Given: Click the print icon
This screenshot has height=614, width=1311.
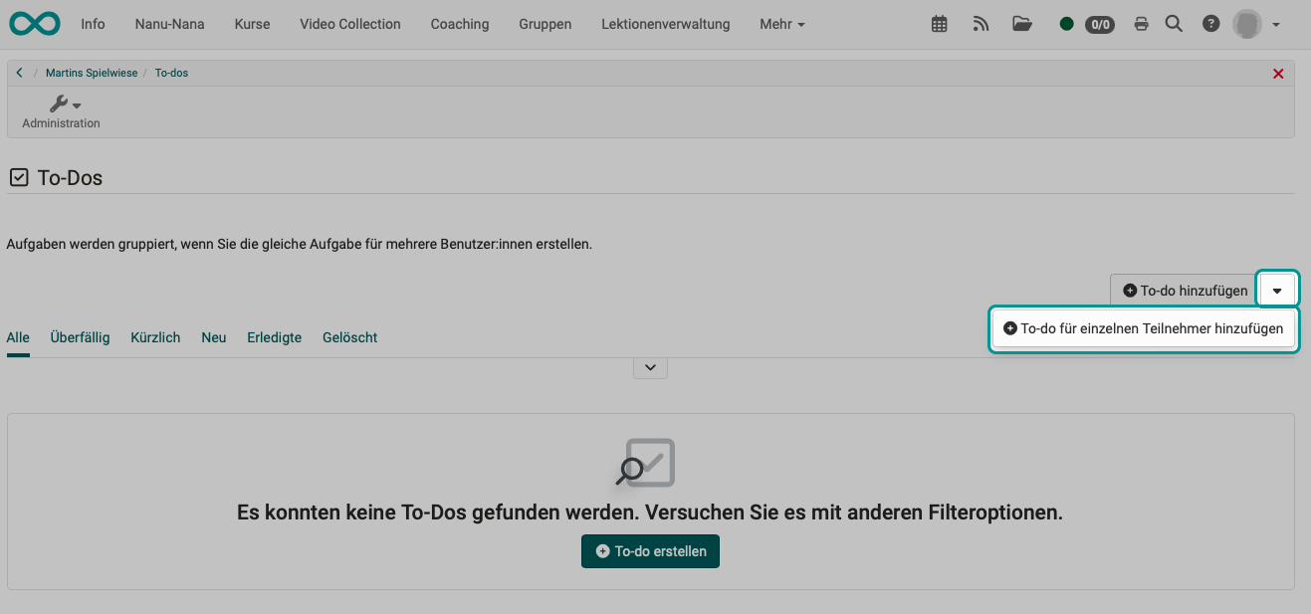Looking at the screenshot, I should click(x=1141, y=24).
